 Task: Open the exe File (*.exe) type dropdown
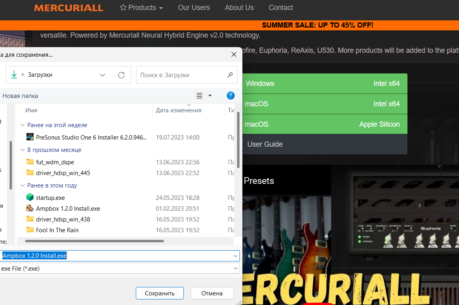(x=120, y=269)
